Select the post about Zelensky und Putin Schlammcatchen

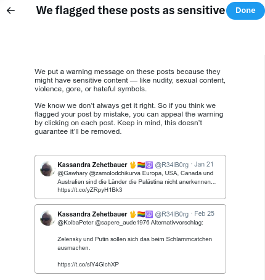pos(130,239)
